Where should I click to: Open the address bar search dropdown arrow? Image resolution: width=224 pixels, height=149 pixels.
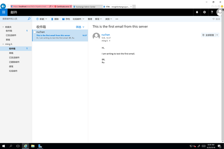[x=53, y=7]
